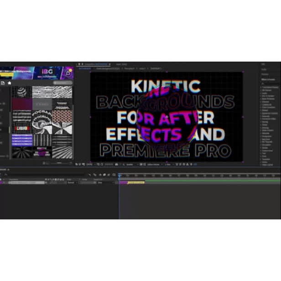The height and width of the screenshot is (281, 281).
Task: Click the Primary Viewer icon in the viewer footer
Action: (79, 164)
